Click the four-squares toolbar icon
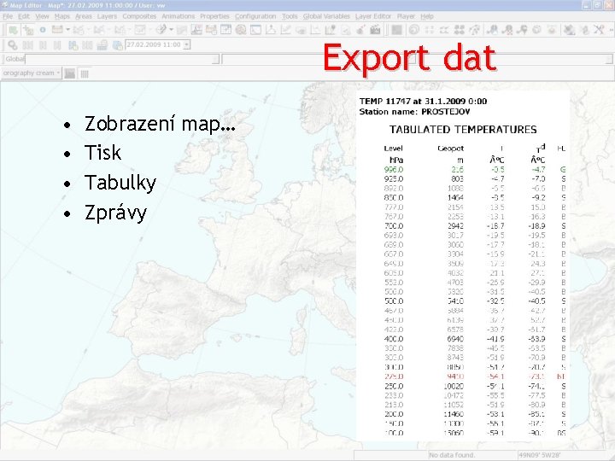 (x=460, y=30)
